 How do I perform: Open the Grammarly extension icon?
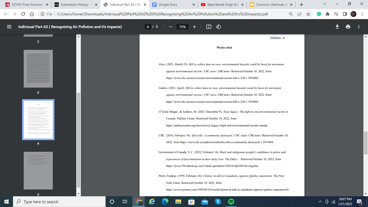(319, 14)
